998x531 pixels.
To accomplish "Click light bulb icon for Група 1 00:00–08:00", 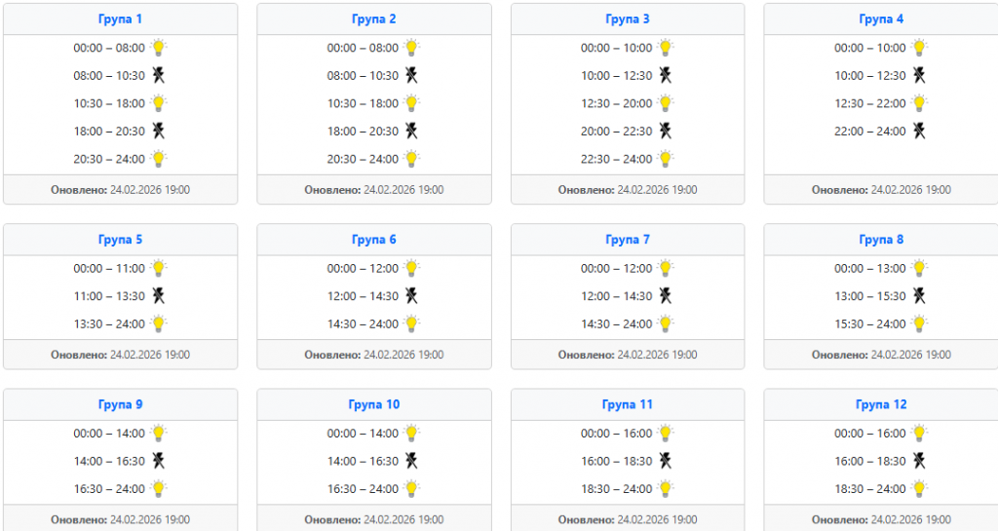I will point(159,48).
